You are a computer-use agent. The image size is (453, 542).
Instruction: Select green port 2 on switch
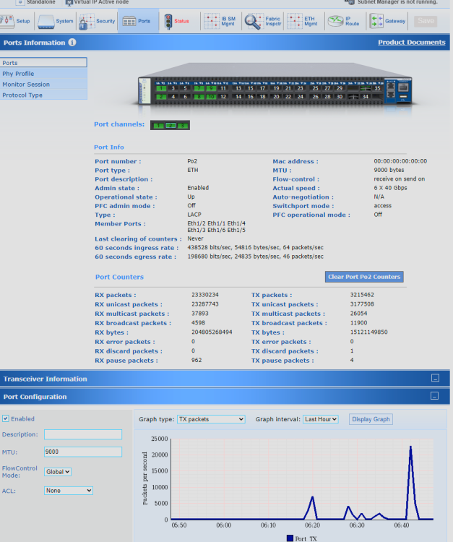tap(161, 97)
